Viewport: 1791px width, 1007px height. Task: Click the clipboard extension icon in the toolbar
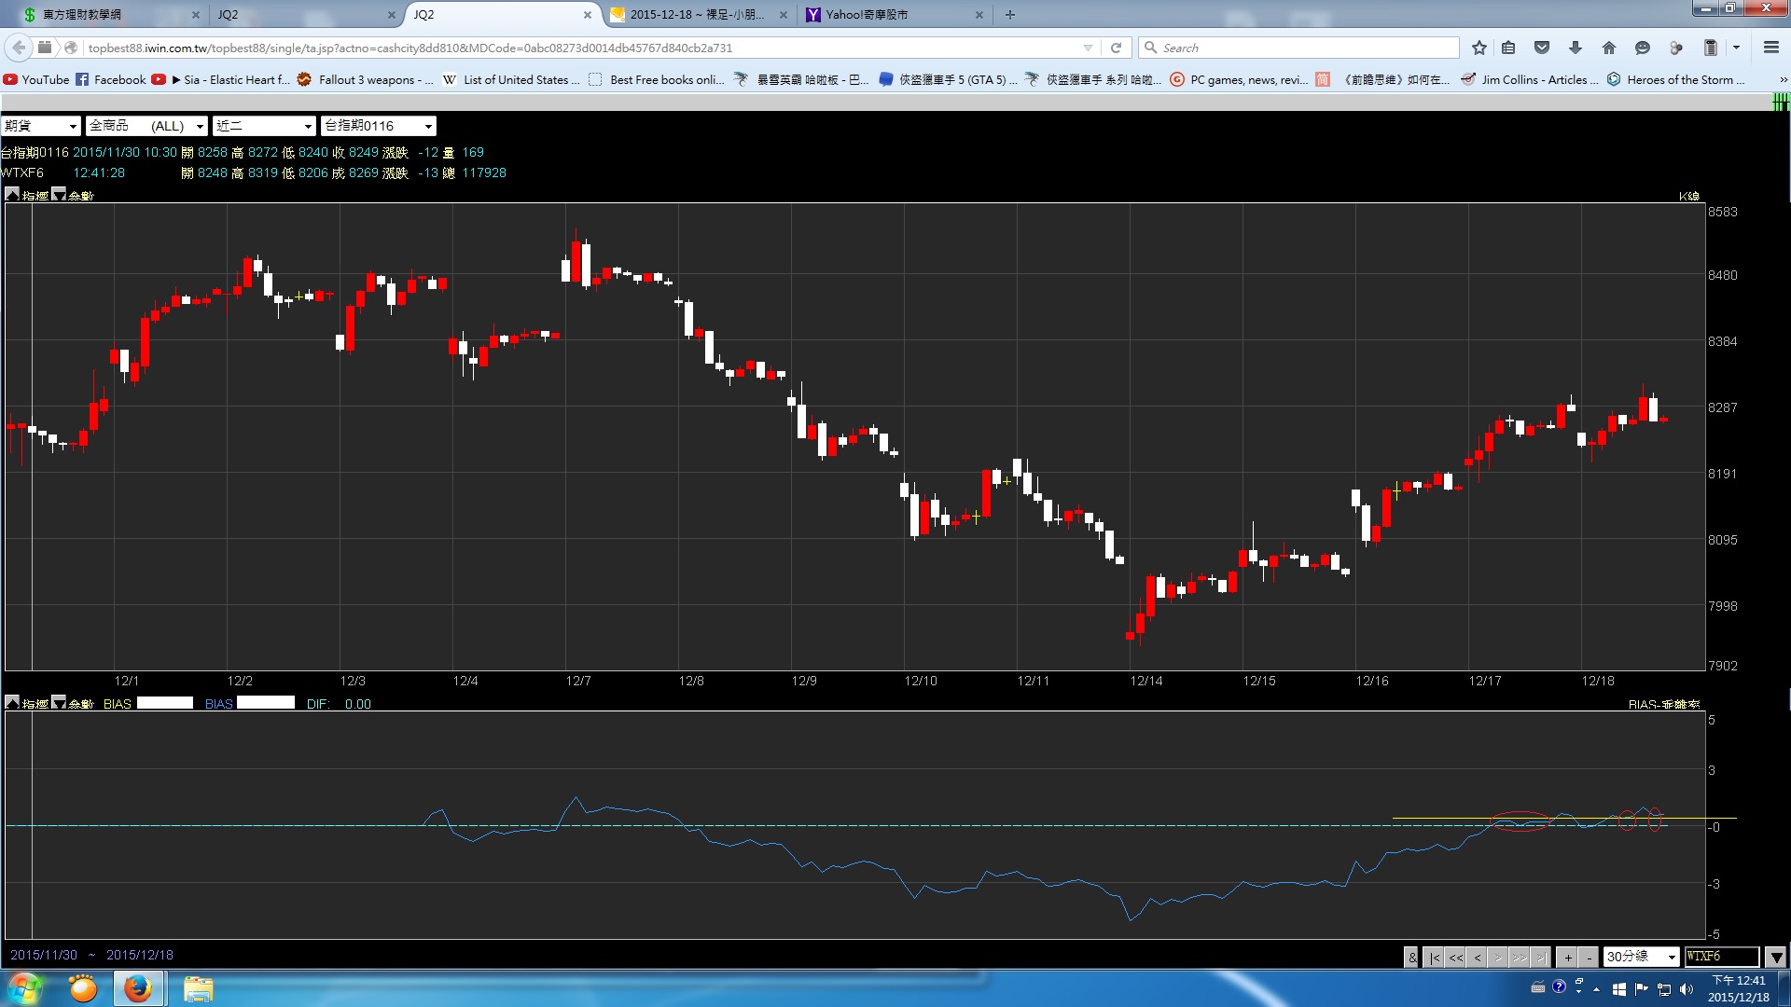coord(1710,48)
